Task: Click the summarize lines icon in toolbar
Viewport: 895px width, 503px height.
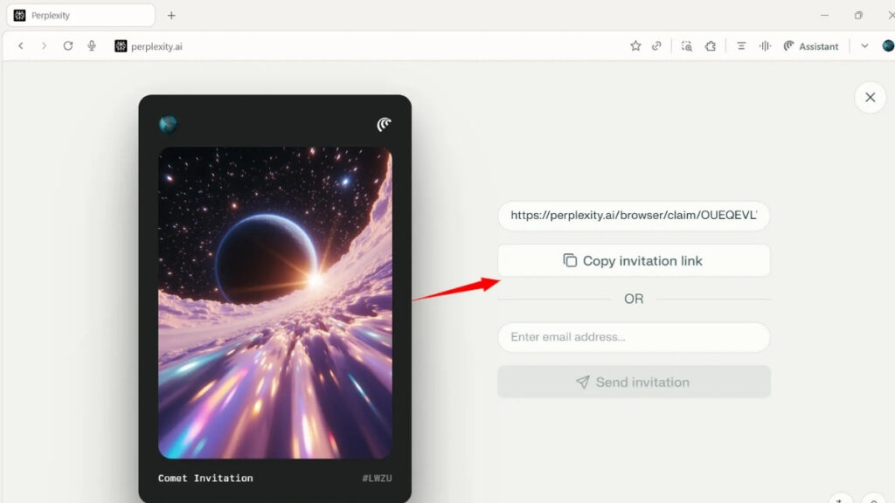Action: click(741, 46)
